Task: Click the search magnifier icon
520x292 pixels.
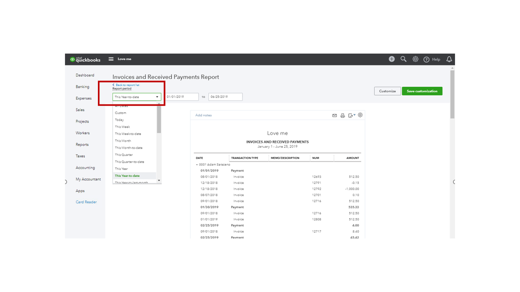Action: (403, 59)
